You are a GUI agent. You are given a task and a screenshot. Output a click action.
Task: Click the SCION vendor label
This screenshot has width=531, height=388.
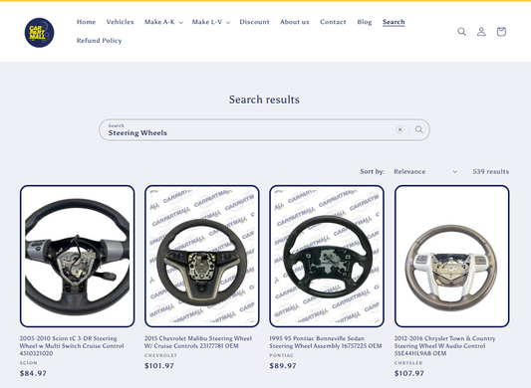coord(29,363)
